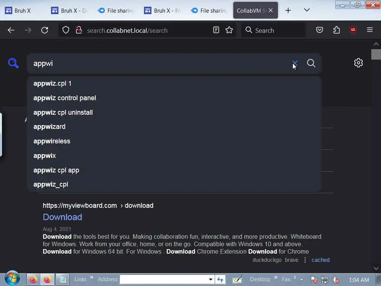Viewport: 381px width, 286px height.
Task: Switch to the Bruh X - D tab
Action: coord(70,10)
